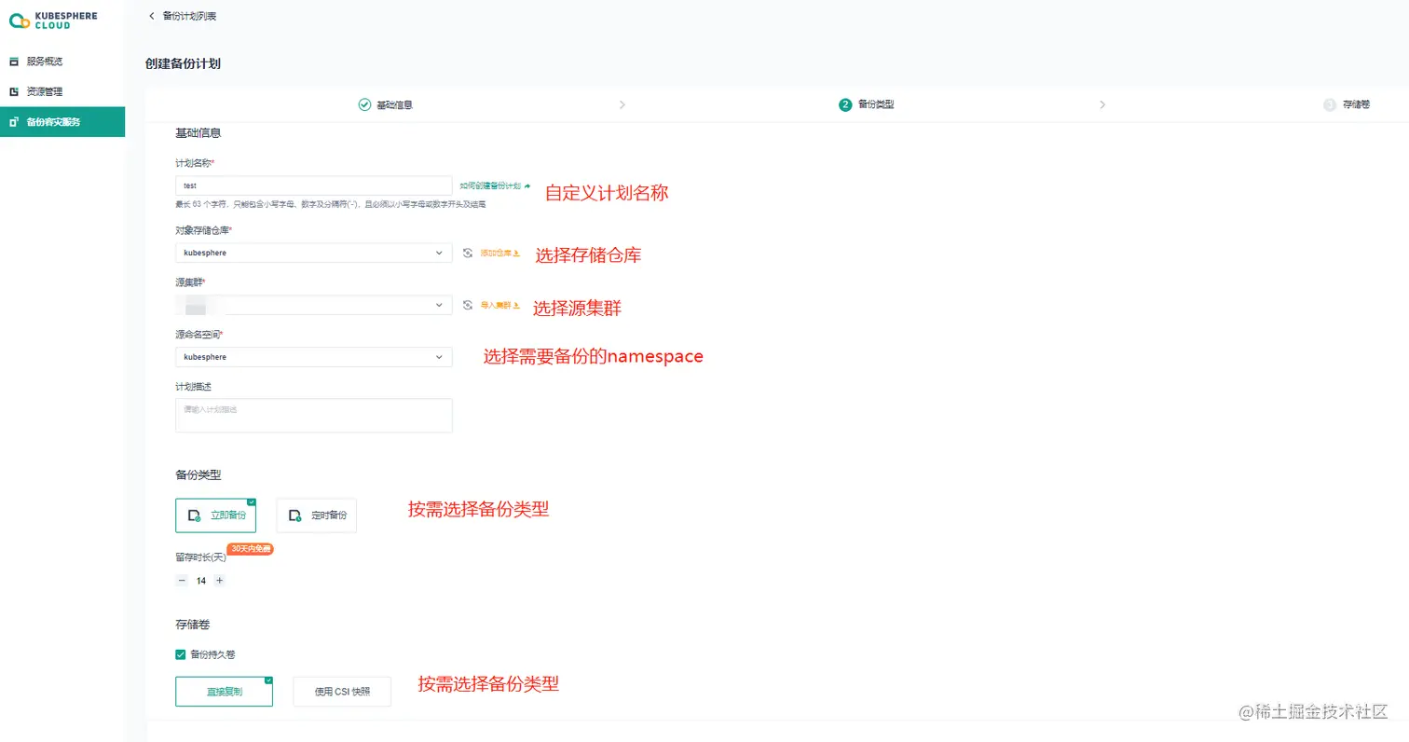
Task: Click the 计划名称 input containing test
Action: (314, 185)
